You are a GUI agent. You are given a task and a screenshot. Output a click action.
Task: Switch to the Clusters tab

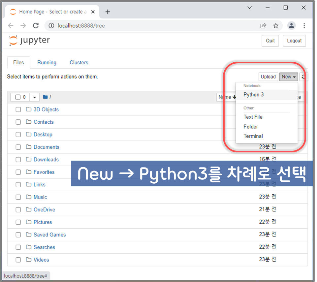point(79,62)
